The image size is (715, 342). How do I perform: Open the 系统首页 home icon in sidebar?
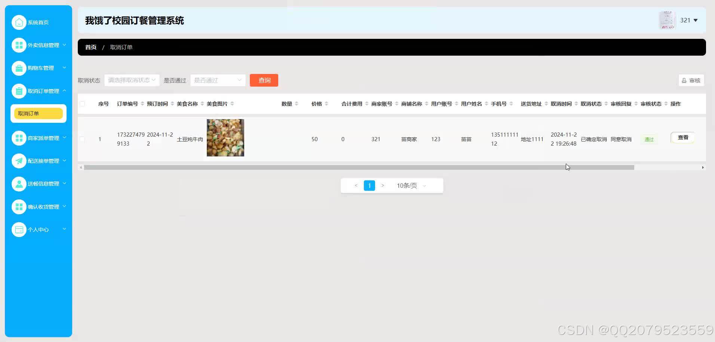(x=19, y=22)
